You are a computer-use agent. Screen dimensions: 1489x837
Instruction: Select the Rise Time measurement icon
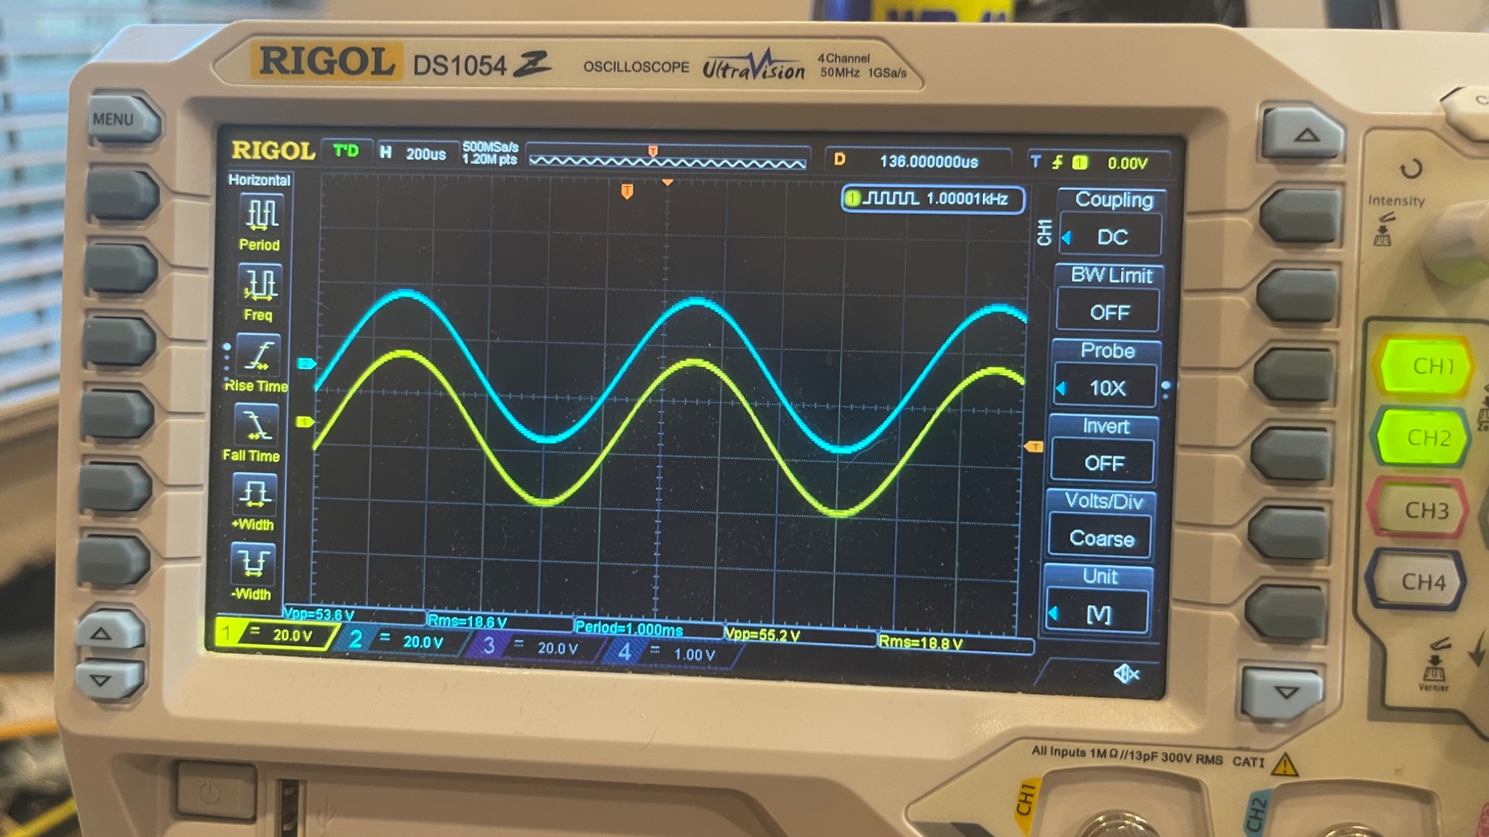(259, 355)
